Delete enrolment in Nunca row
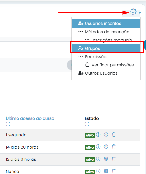 (x=114, y=171)
